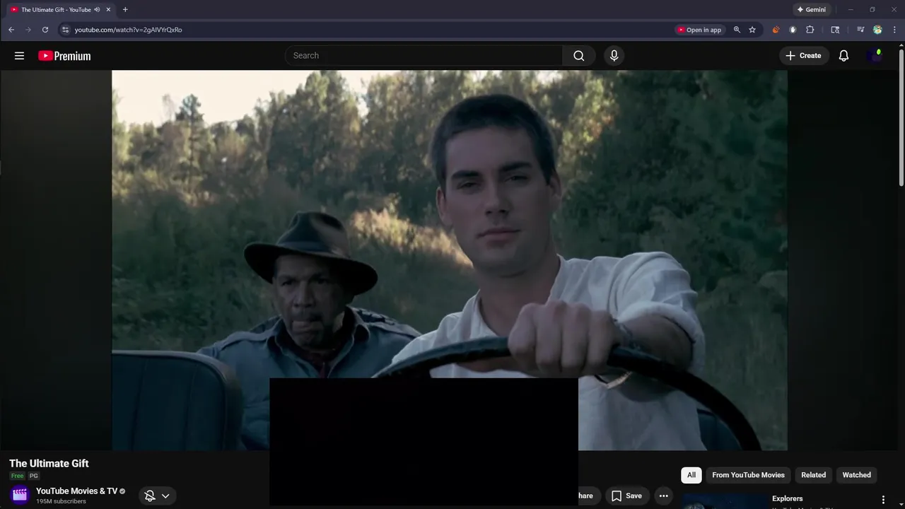Screen dimensions: 905x509
Task: Click the PG rating badge
Action: (33, 476)
